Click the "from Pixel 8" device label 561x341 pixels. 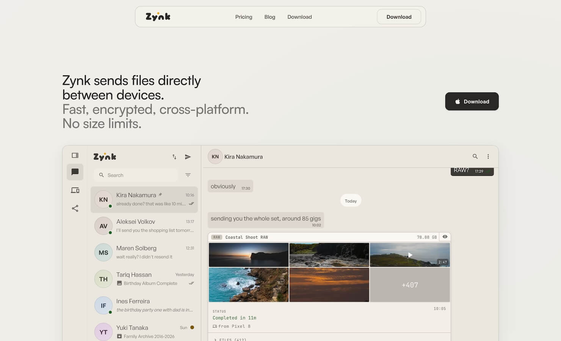[x=232, y=326]
